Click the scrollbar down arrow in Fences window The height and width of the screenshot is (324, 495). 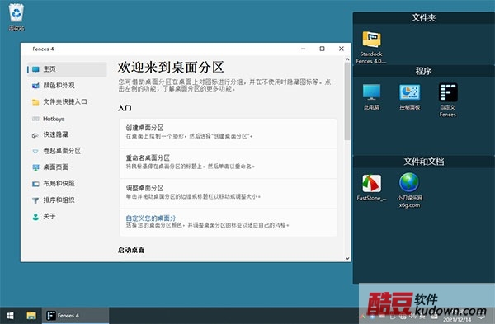pyautogui.click(x=347, y=258)
